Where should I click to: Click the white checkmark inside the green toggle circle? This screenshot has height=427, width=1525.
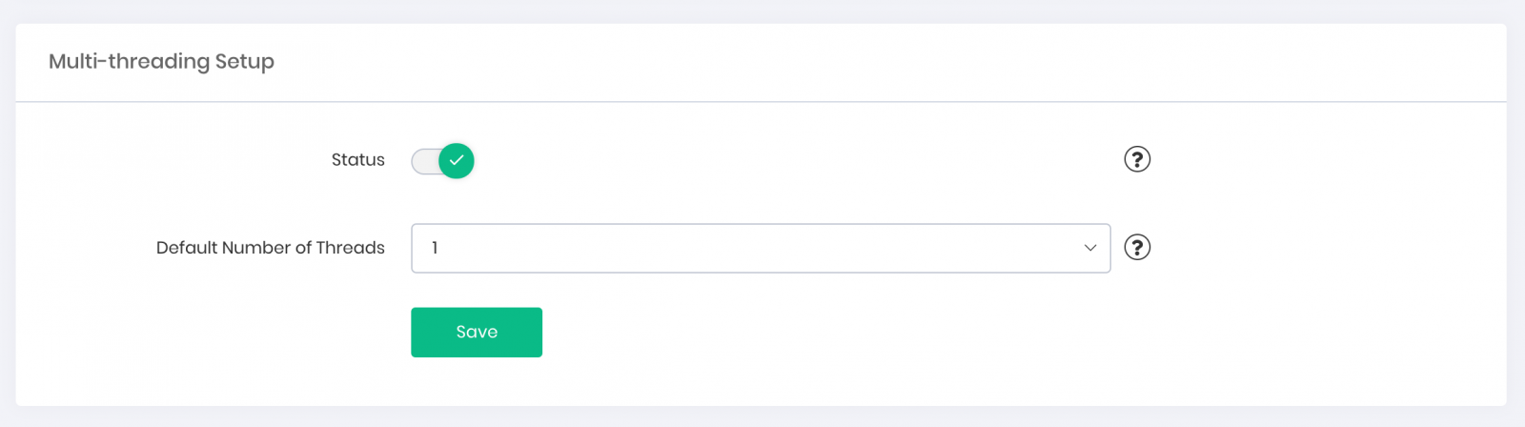(457, 160)
